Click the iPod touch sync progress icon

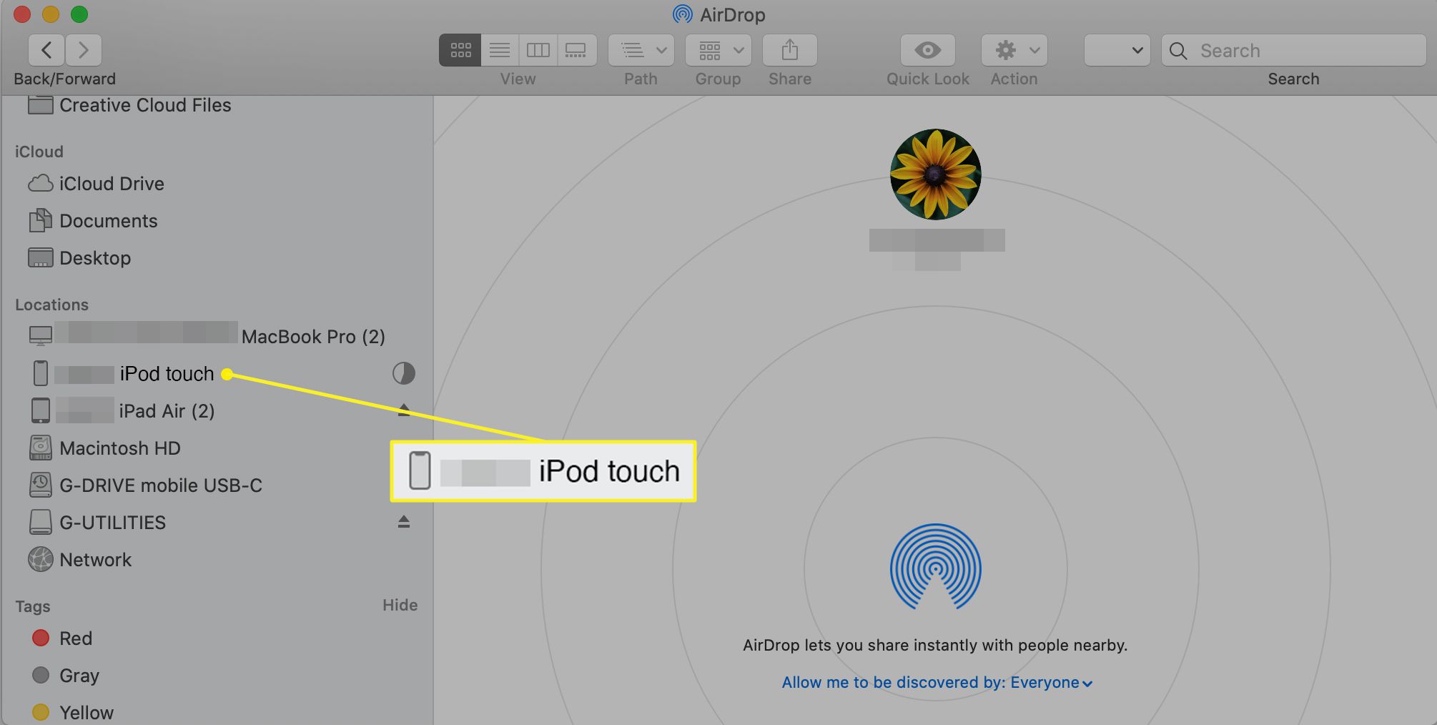point(403,373)
